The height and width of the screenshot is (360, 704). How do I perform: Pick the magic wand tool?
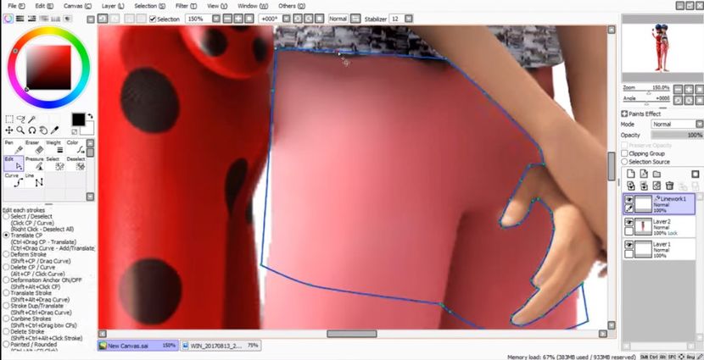[32, 119]
